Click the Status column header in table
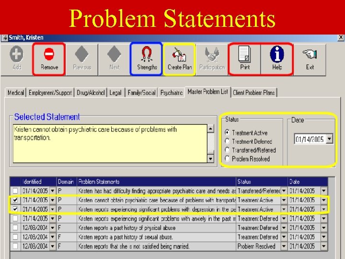345x259 pixels. click(262, 182)
